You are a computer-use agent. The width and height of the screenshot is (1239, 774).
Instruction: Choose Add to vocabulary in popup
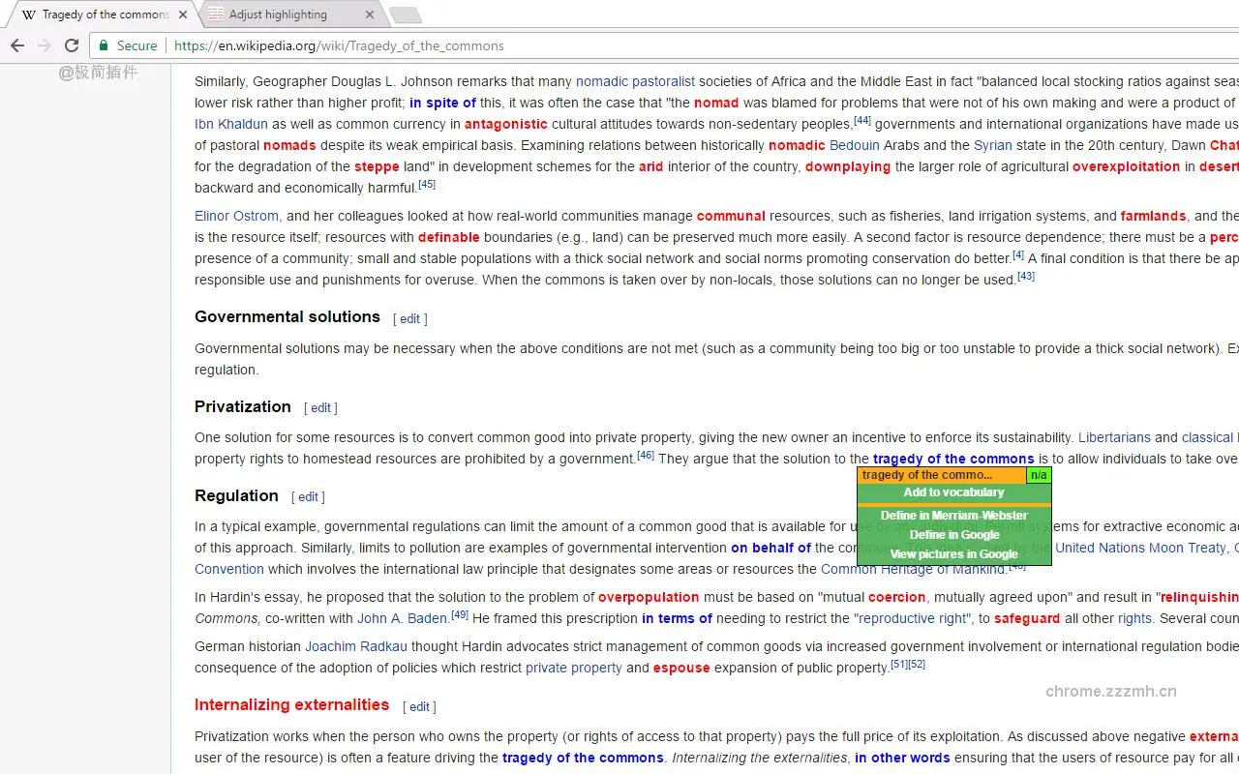pyautogui.click(x=953, y=492)
